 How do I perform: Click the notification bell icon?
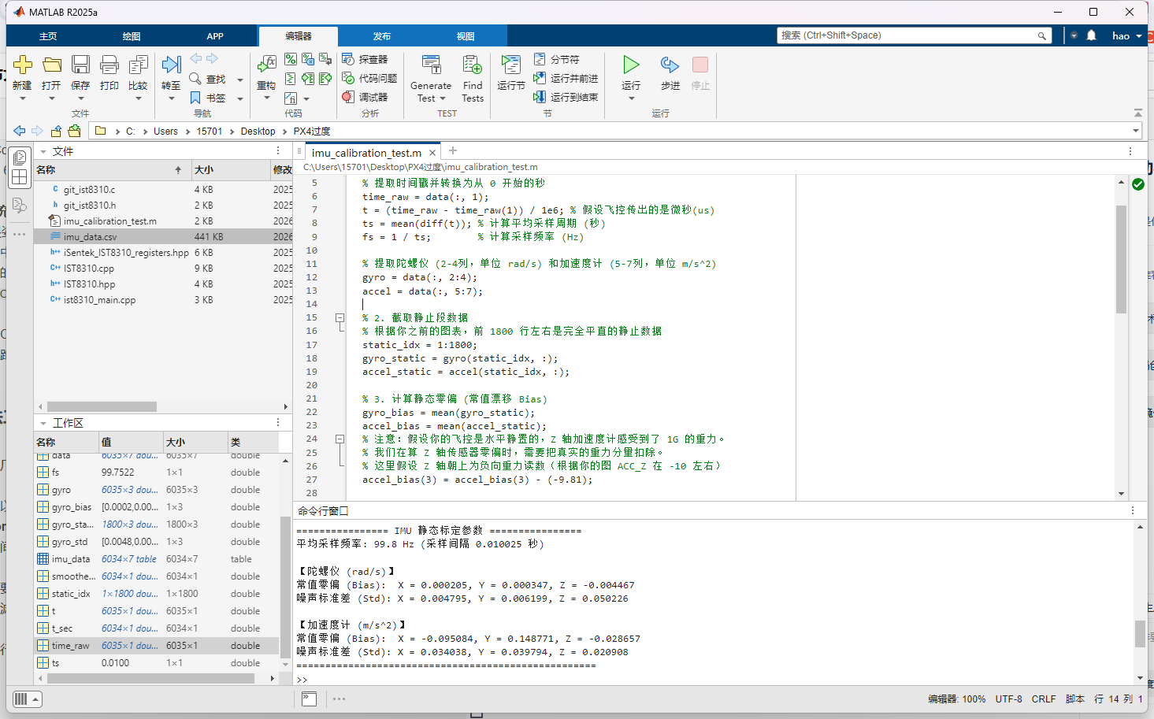click(x=1092, y=35)
